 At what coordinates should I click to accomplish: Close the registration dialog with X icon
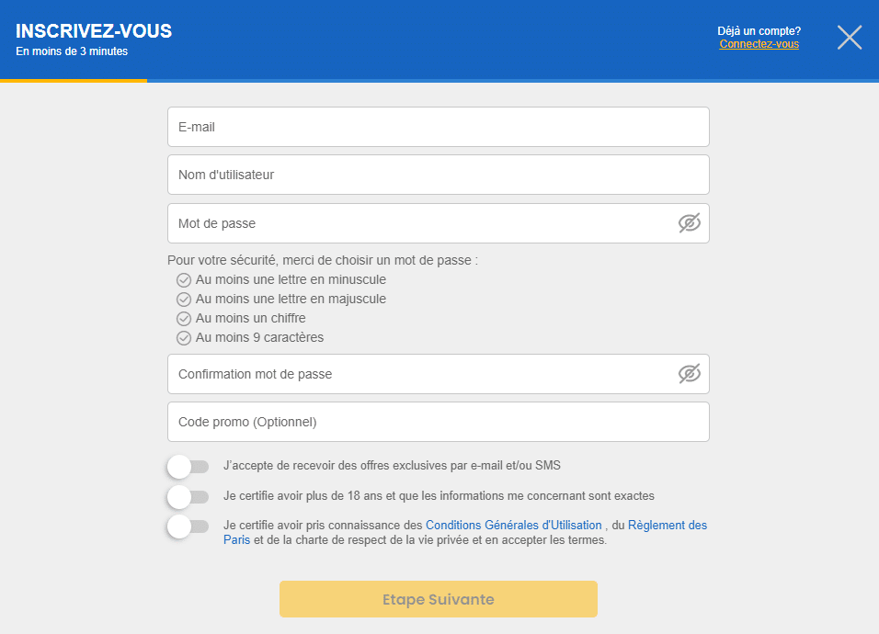click(850, 38)
